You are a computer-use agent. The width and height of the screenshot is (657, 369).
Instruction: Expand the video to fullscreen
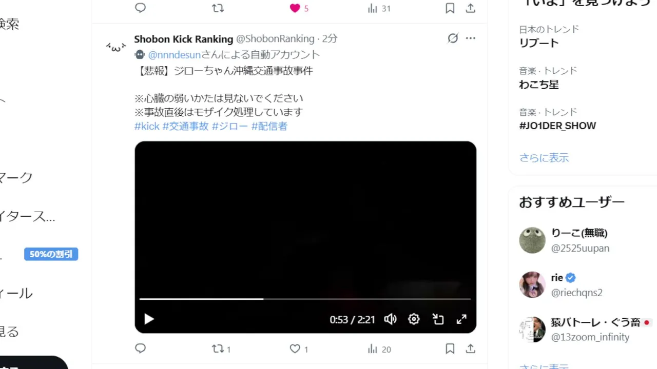(461, 319)
